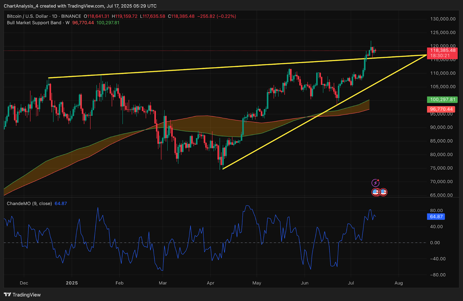The height and width of the screenshot is (301, 463).
Task: Click the 2025 year marker on time axis
Action: 72,283
